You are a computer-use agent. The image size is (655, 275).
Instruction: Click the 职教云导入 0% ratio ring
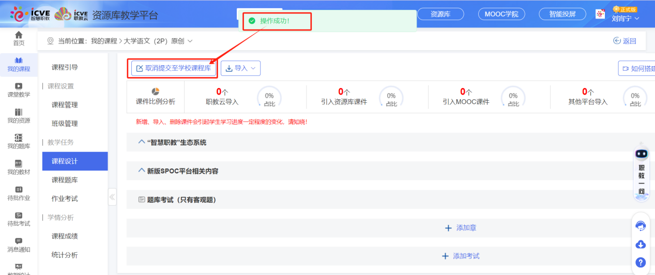point(269,98)
